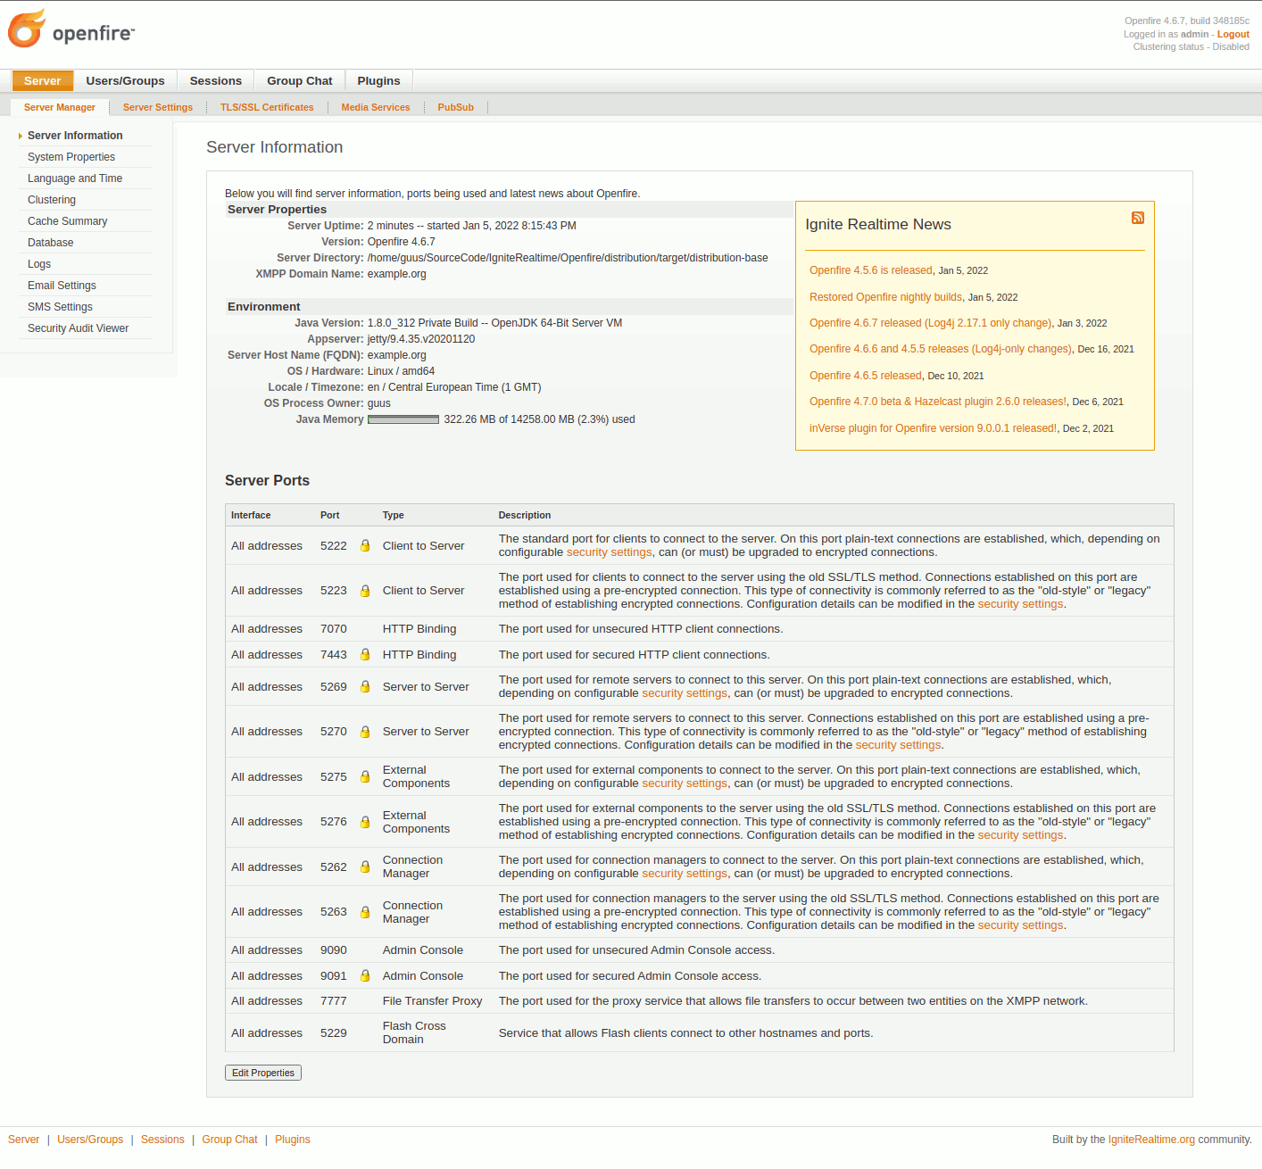The width and height of the screenshot is (1262, 1169).
Task: Click the security settings link in port 5276 row
Action: 1021,835
